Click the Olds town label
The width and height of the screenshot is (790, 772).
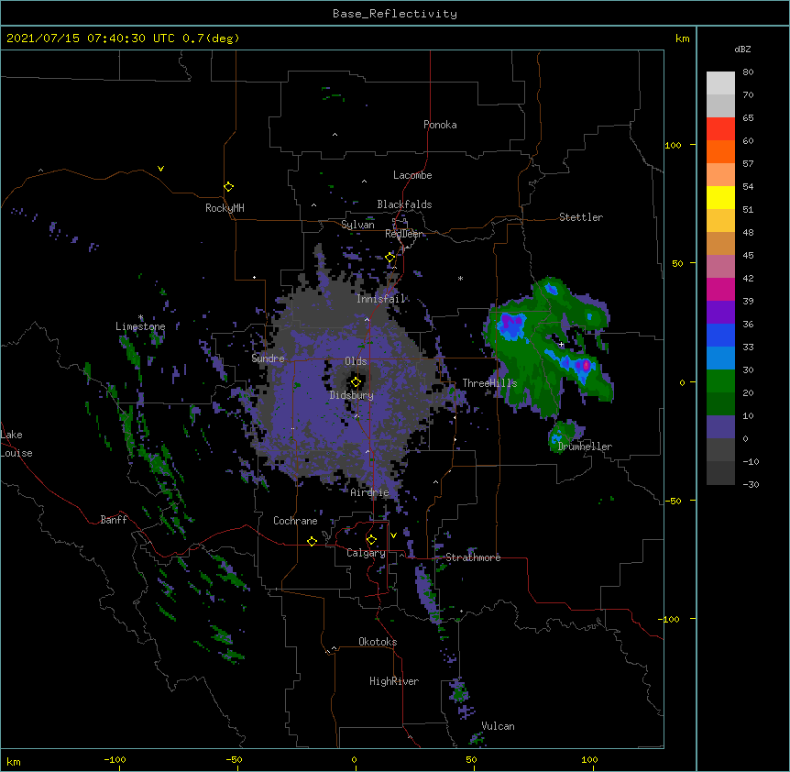coord(356,361)
